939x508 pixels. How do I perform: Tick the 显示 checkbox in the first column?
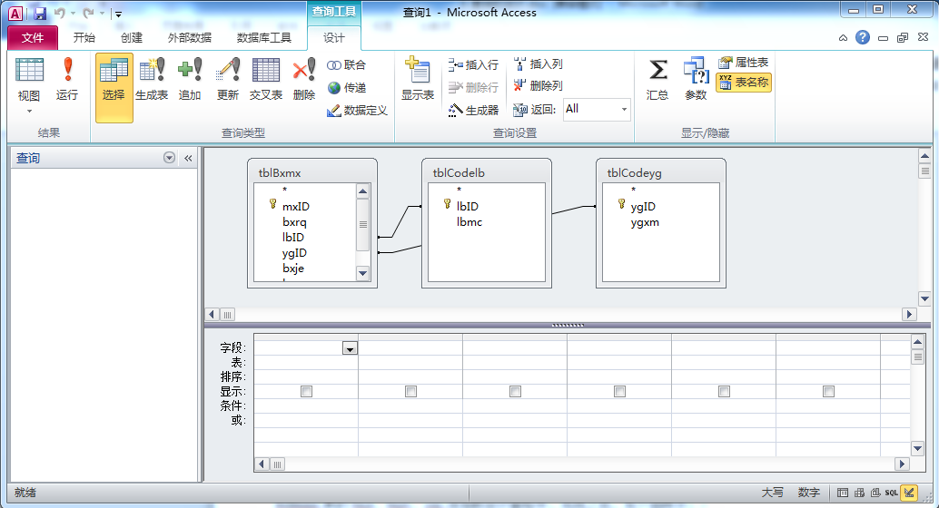307,391
